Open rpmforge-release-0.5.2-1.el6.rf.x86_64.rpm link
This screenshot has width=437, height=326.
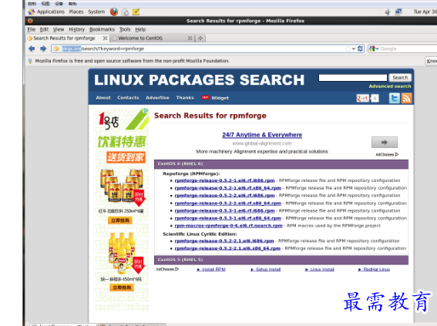point(227,188)
